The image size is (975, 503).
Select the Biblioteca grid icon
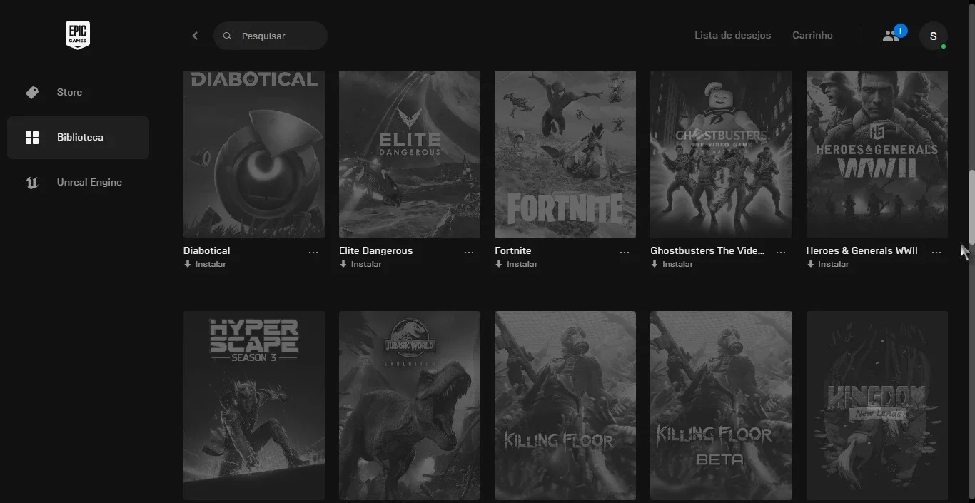pos(32,138)
